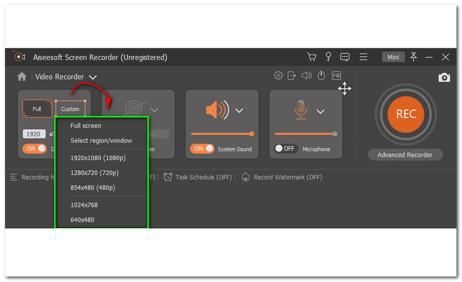This screenshot has width=462, height=282.
Task: Click the microphone icon
Action: click(x=300, y=110)
